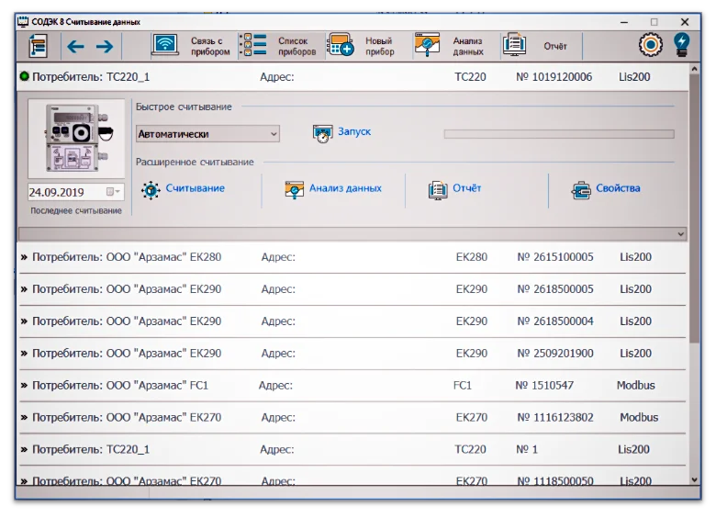
Task: Expand ООО "Арзамас" EK280 device row
Action: [24, 257]
